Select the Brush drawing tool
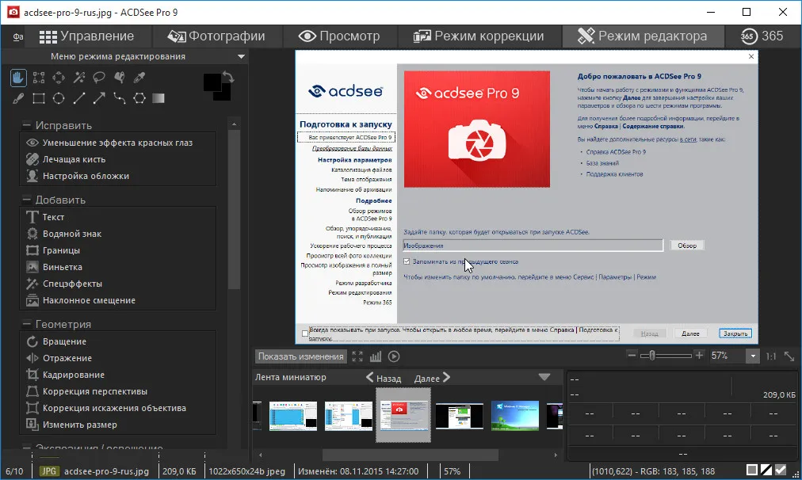Image resolution: width=802 pixels, height=480 pixels. click(x=18, y=98)
